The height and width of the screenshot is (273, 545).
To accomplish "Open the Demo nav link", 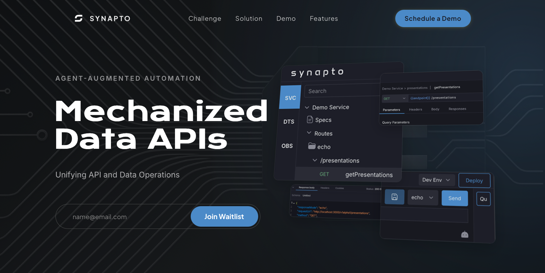I will (x=286, y=19).
